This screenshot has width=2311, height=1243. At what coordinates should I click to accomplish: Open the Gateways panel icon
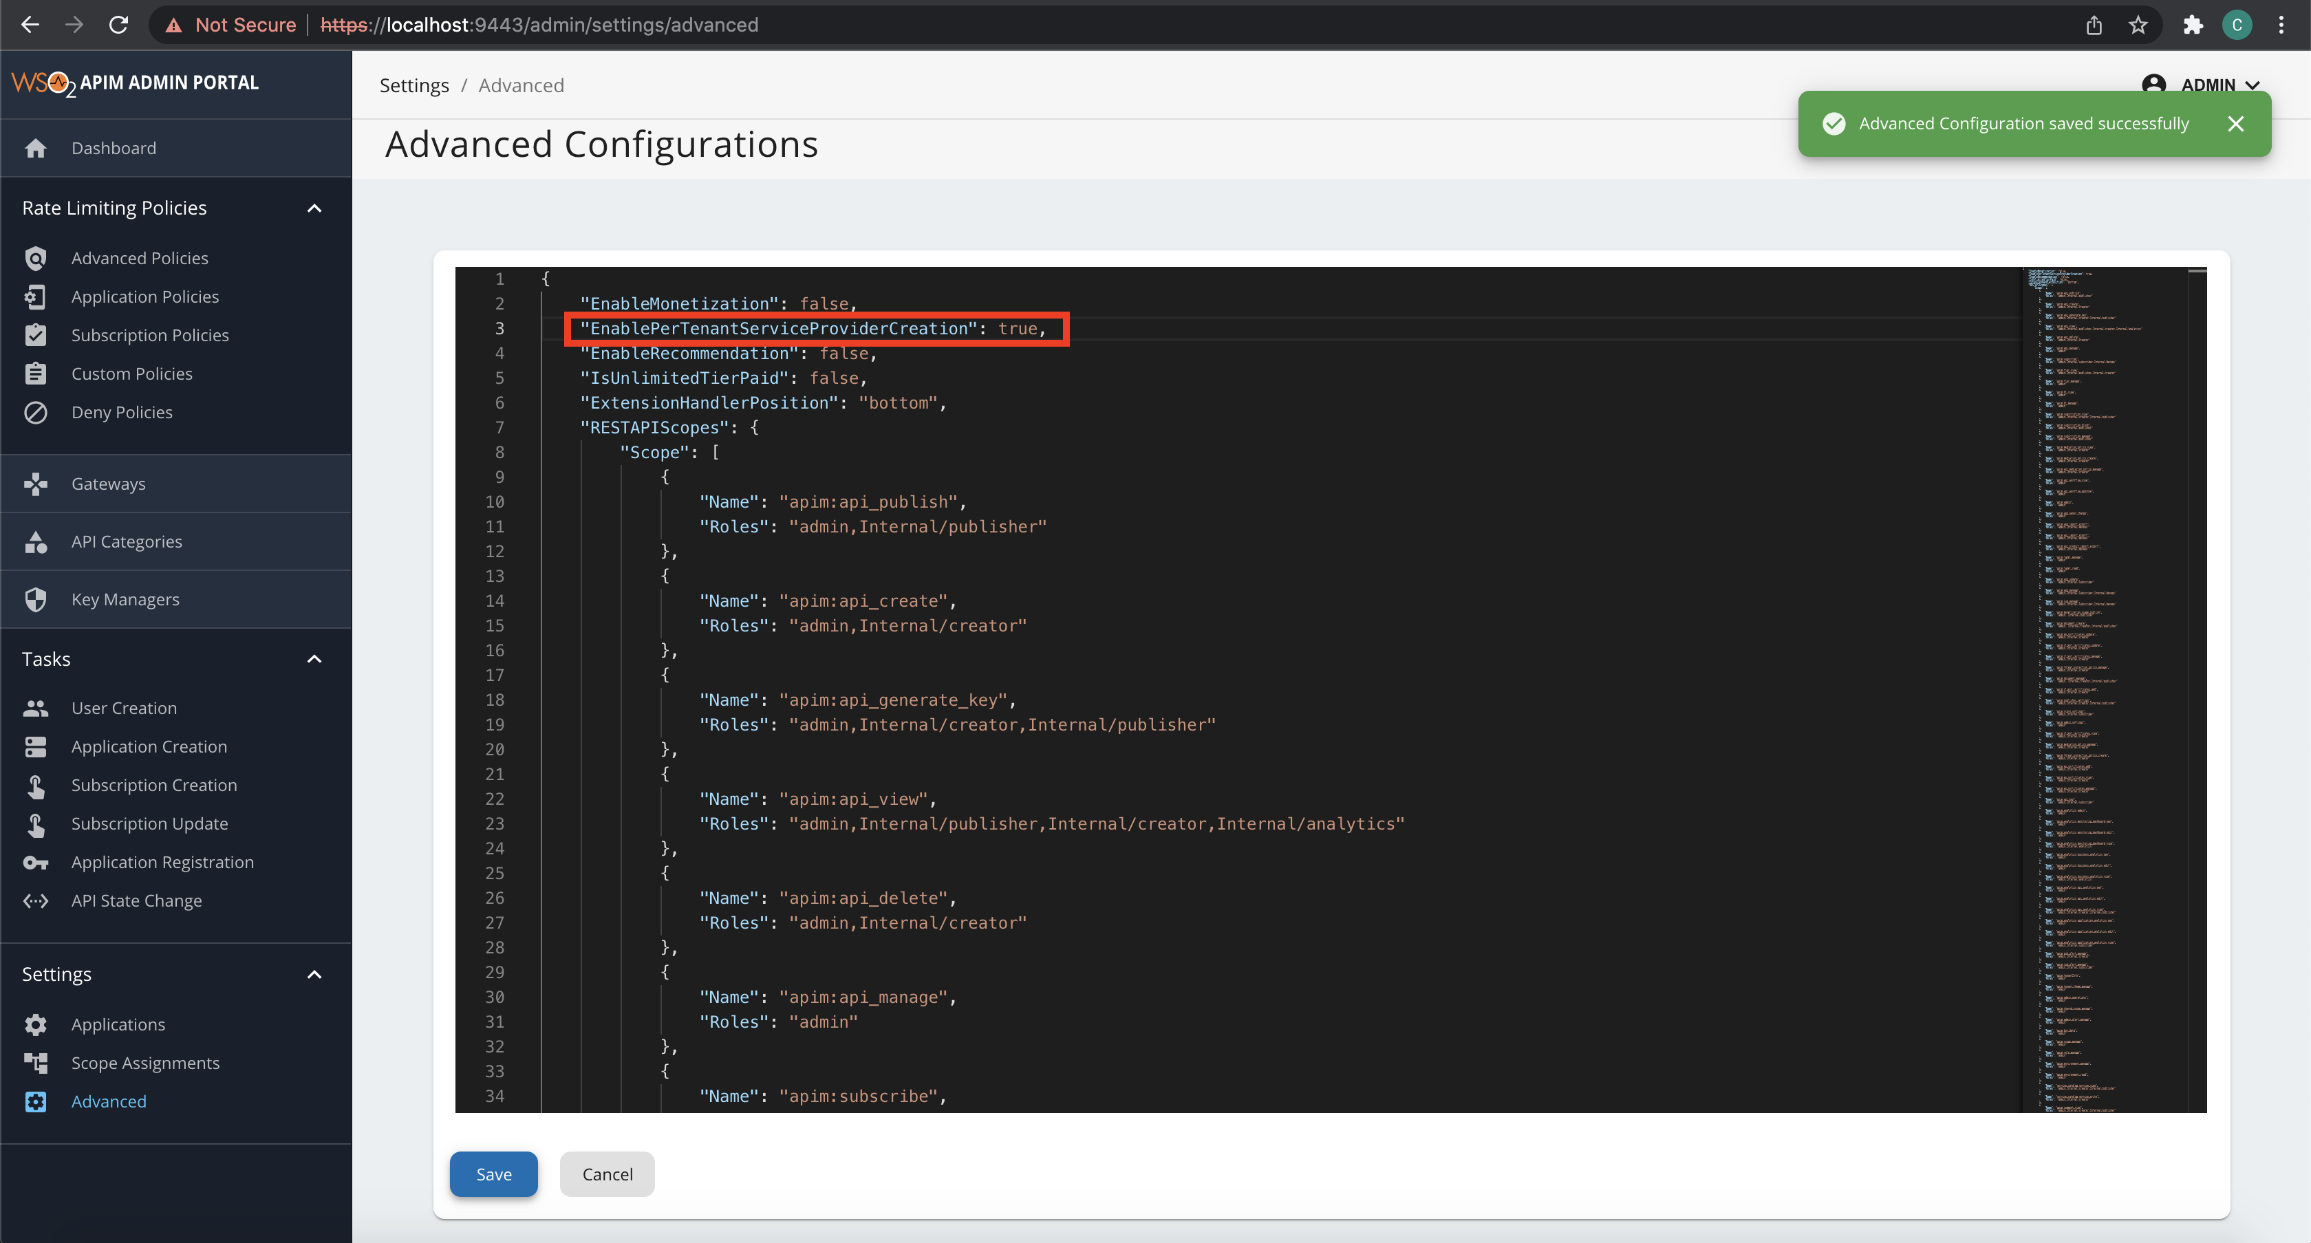click(x=36, y=484)
